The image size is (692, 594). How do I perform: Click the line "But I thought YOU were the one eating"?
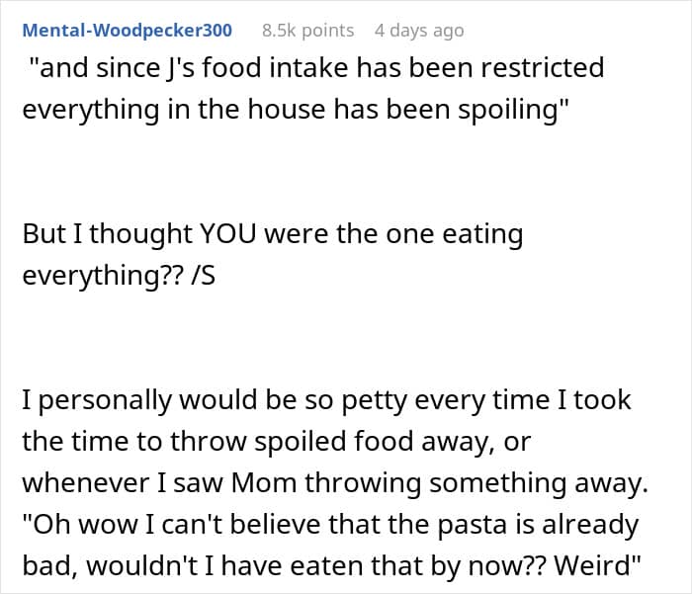[x=272, y=234]
